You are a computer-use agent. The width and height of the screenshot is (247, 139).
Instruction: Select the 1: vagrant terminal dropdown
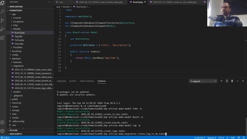[x=203, y=81]
